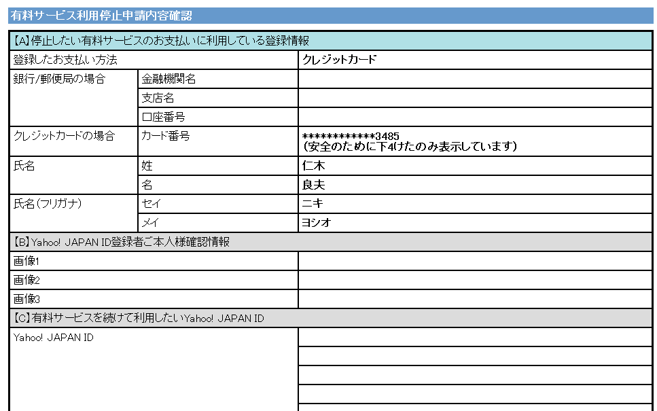Click the given name value 良夫
The image size is (657, 411).
pos(313,185)
